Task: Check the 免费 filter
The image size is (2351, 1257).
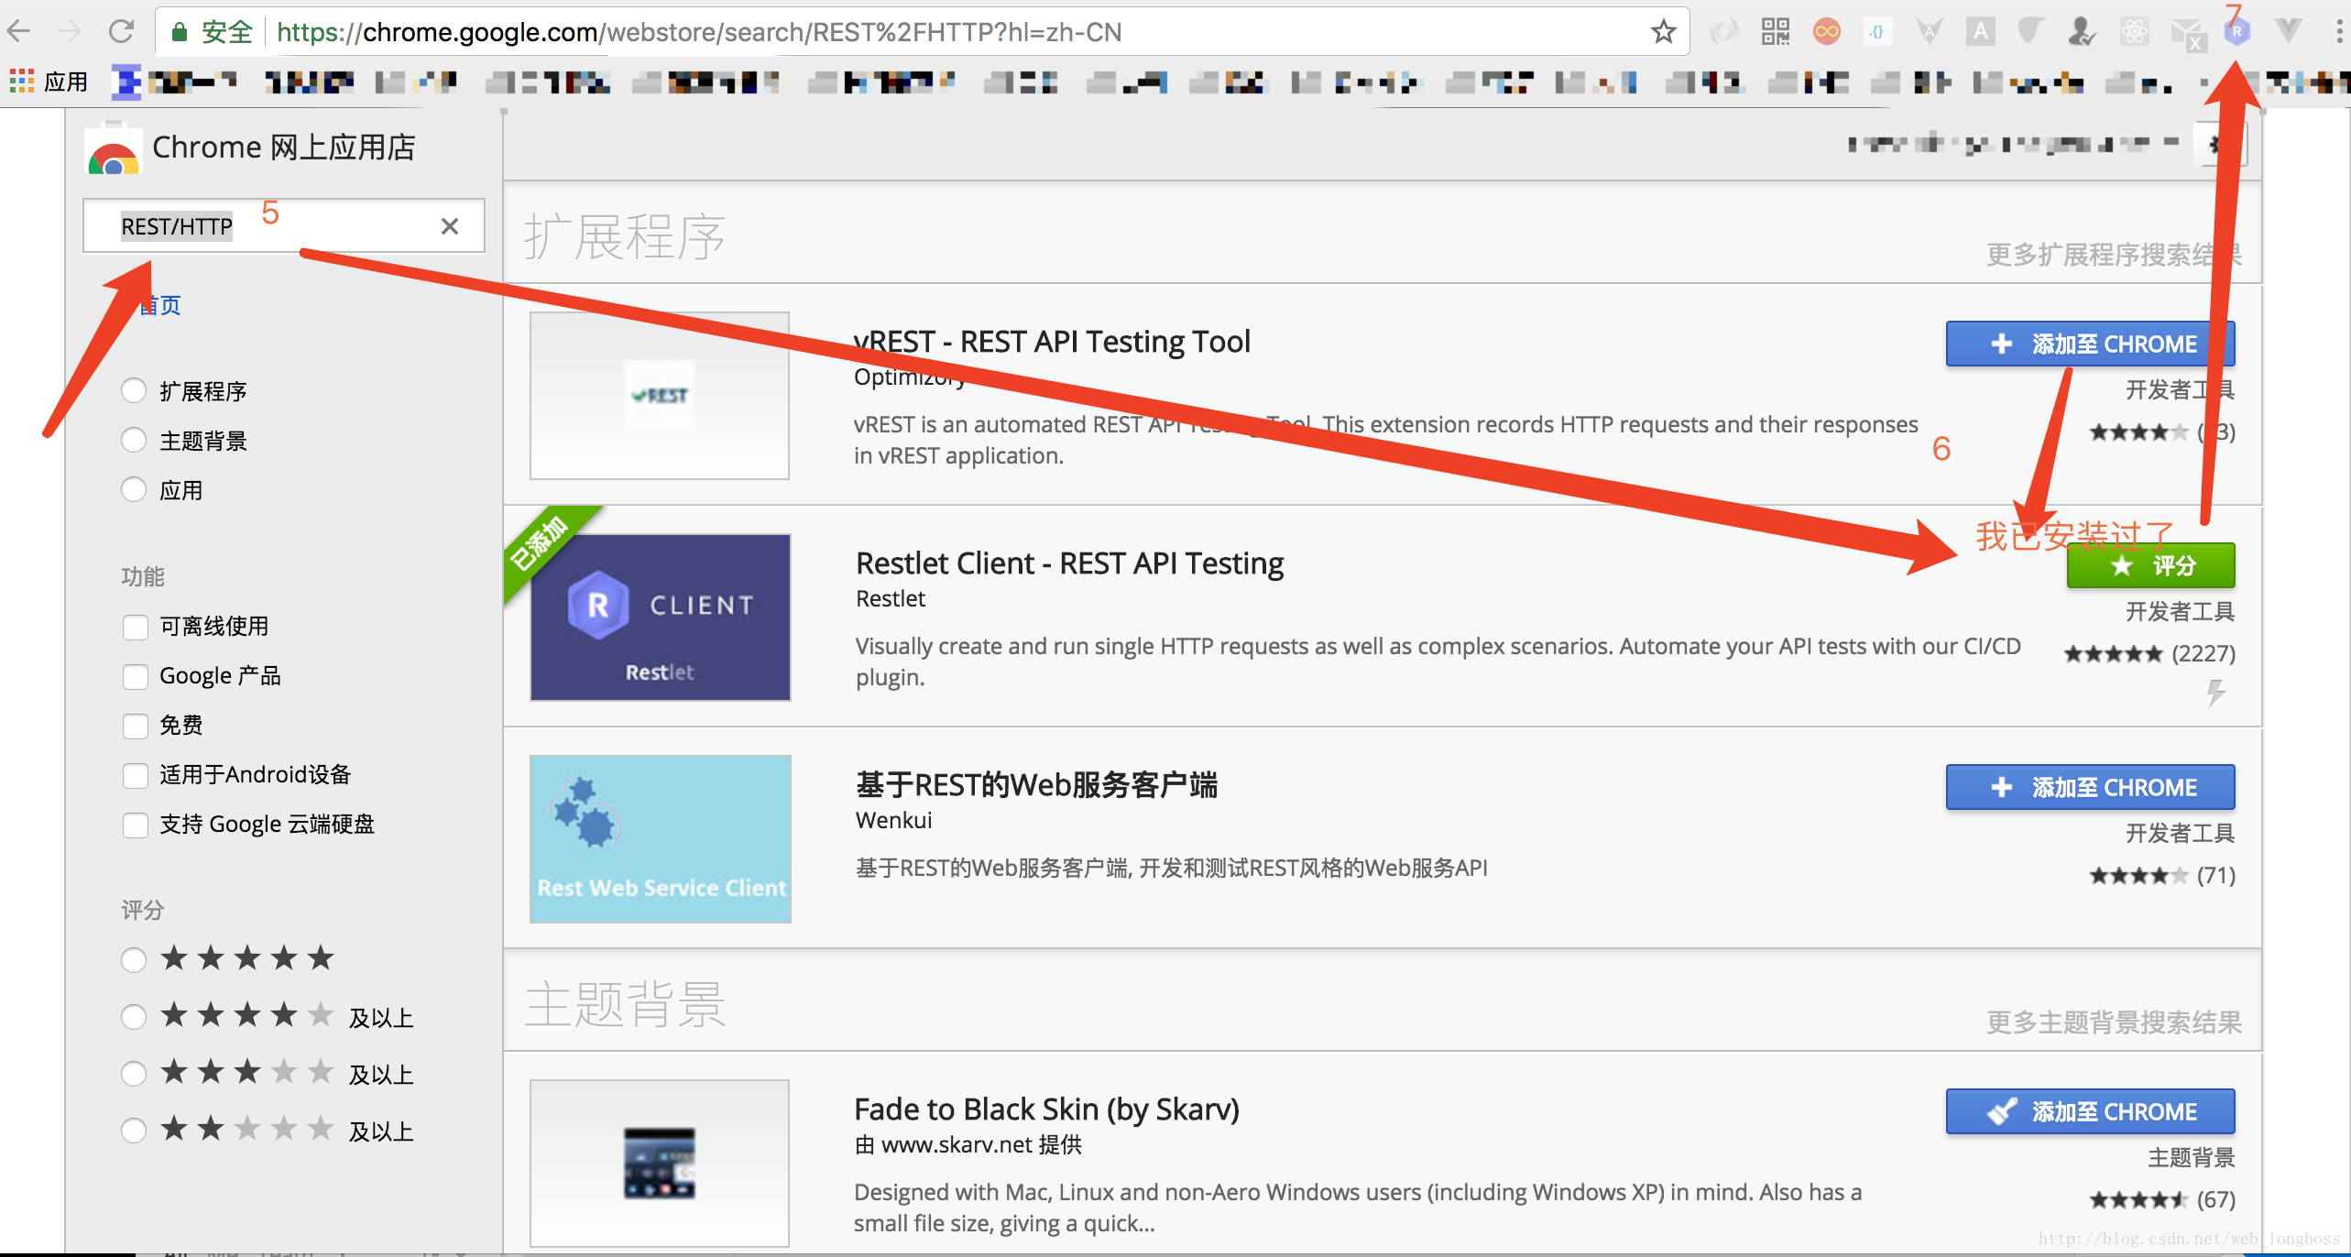Action: coord(136,726)
